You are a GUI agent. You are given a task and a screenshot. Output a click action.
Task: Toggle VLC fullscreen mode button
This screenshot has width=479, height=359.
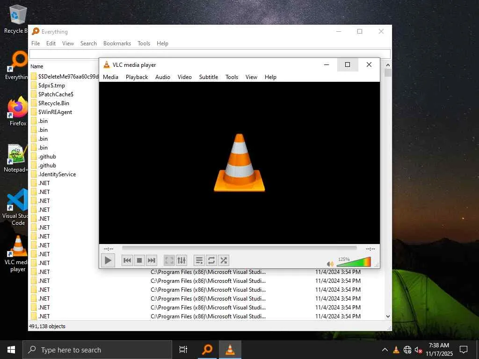click(169, 260)
